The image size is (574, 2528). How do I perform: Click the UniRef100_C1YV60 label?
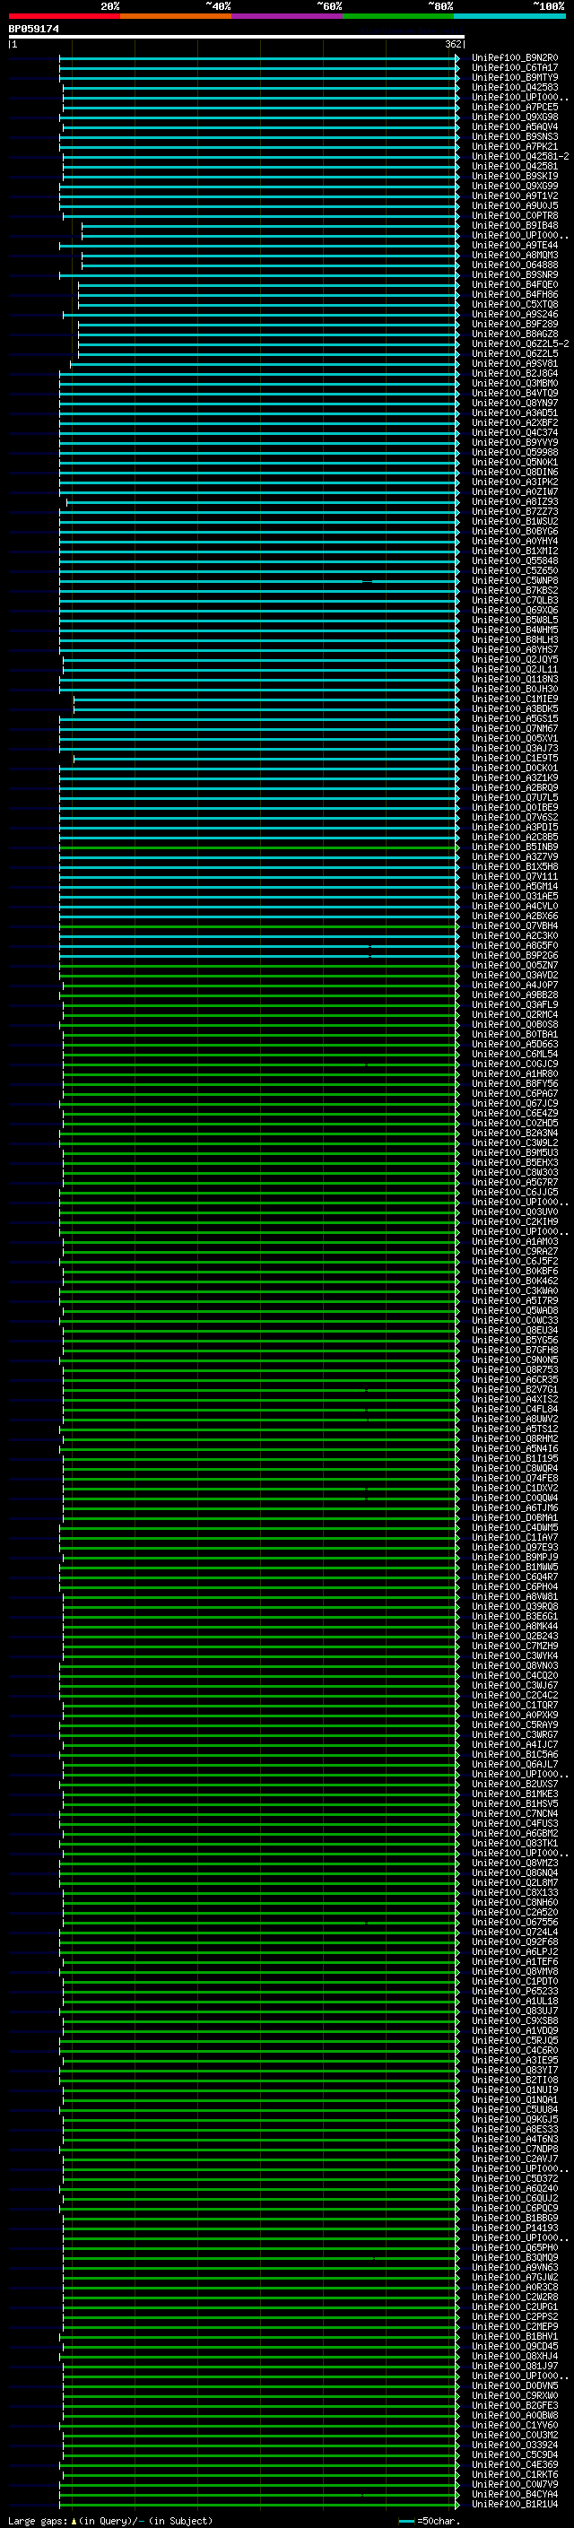coord(514,2425)
